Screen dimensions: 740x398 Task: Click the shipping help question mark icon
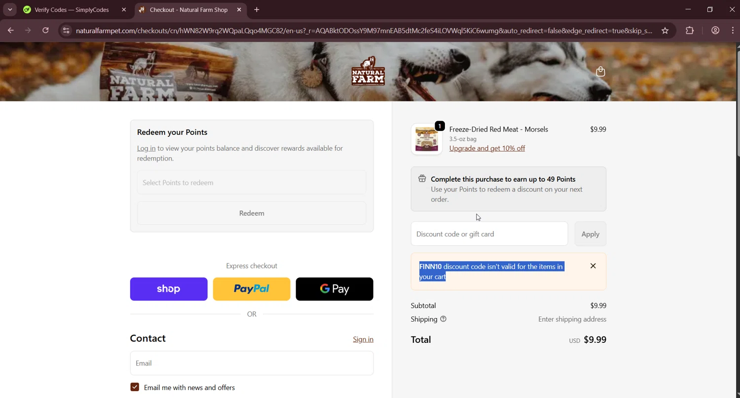(x=443, y=319)
